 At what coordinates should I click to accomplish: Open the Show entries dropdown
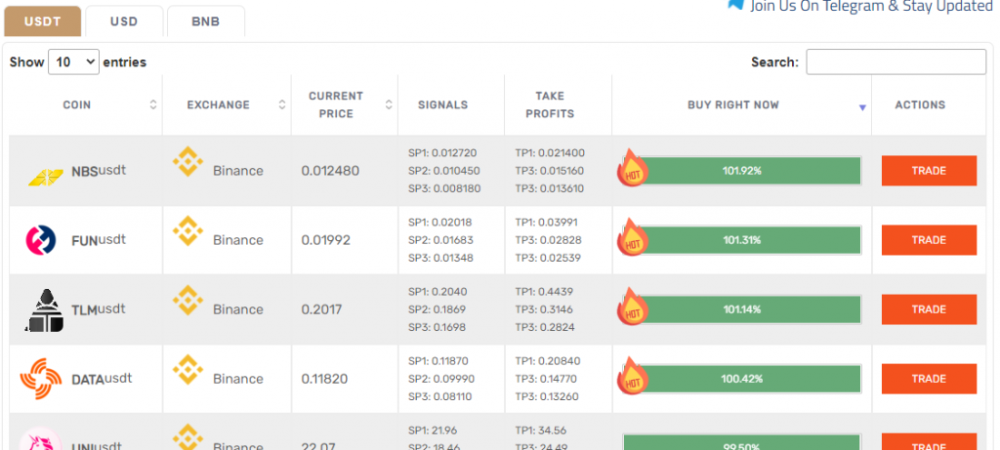pyautogui.click(x=74, y=62)
